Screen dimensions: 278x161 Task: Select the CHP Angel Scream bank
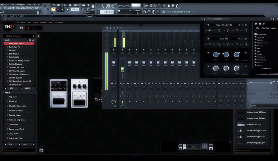[19, 71]
